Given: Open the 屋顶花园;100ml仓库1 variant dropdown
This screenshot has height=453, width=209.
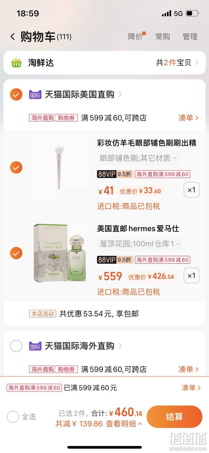Looking at the screenshot, I should coord(139,244).
